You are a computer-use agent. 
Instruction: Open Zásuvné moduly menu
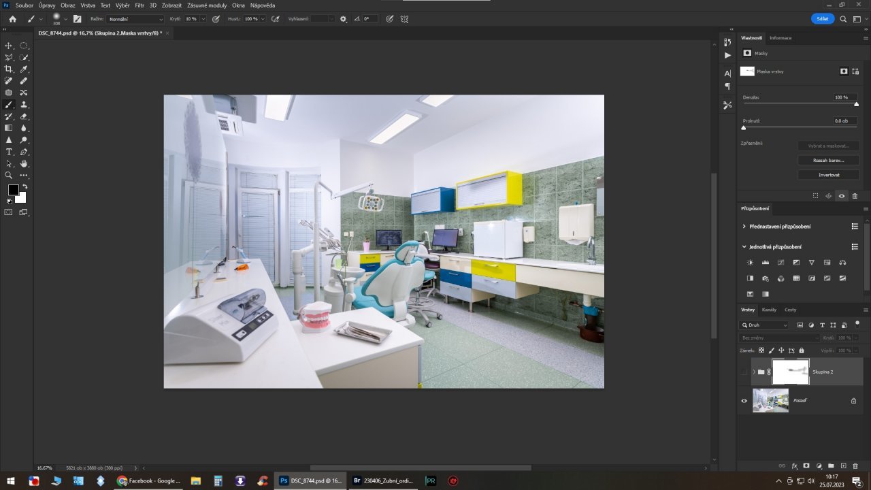(207, 5)
